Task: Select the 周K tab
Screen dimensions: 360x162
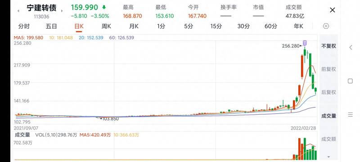Action: coord(106,27)
